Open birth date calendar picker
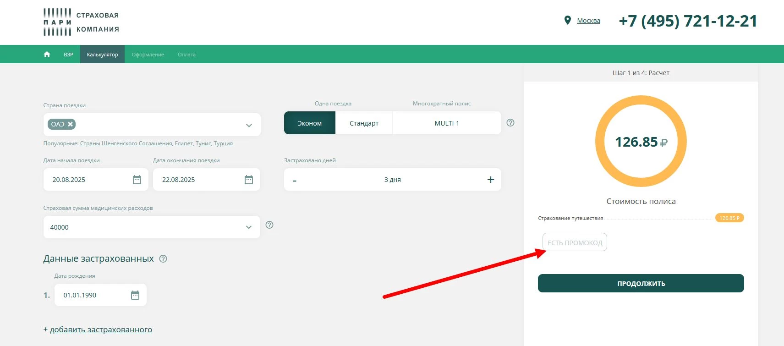This screenshot has height=346, width=784. click(135, 295)
